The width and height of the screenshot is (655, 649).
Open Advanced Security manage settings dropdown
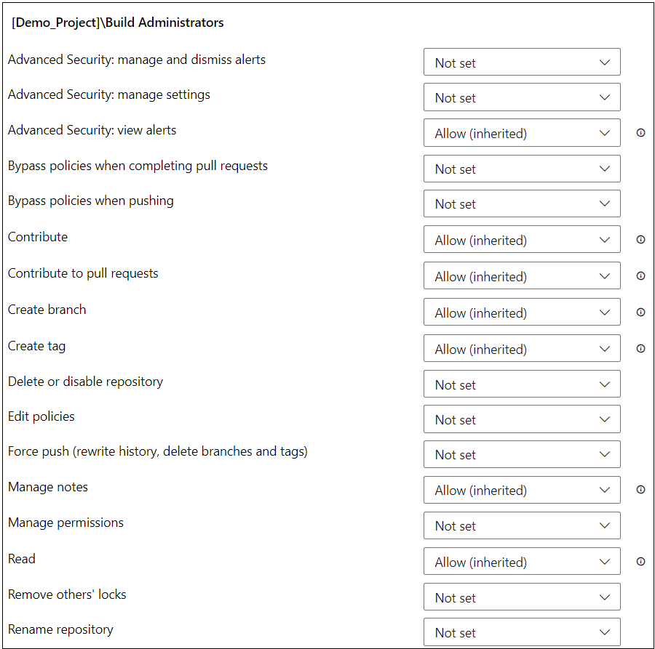(522, 97)
